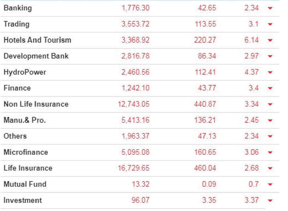Viewport: 288px width, 211px height.
Task: Open the Hotels And Tourism sector
Action: 37,40
